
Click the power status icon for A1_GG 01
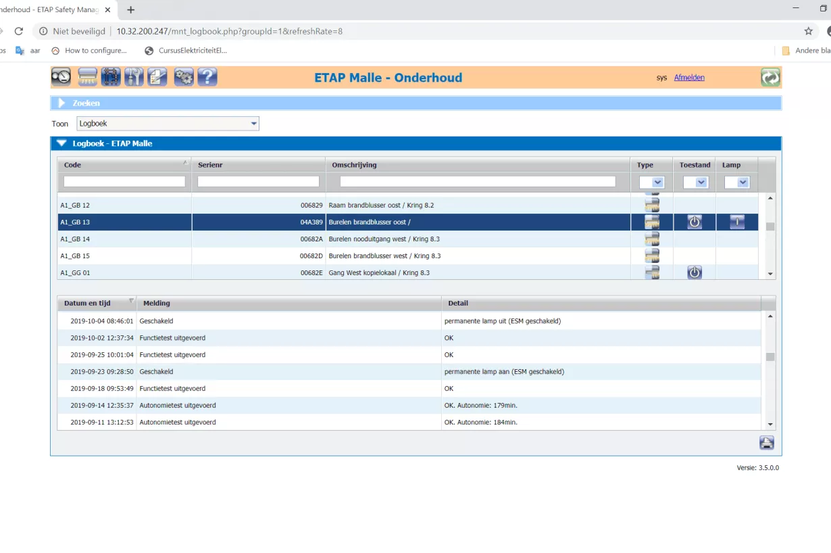695,272
